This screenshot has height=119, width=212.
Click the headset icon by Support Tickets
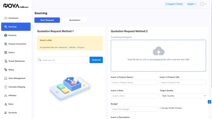167,4
